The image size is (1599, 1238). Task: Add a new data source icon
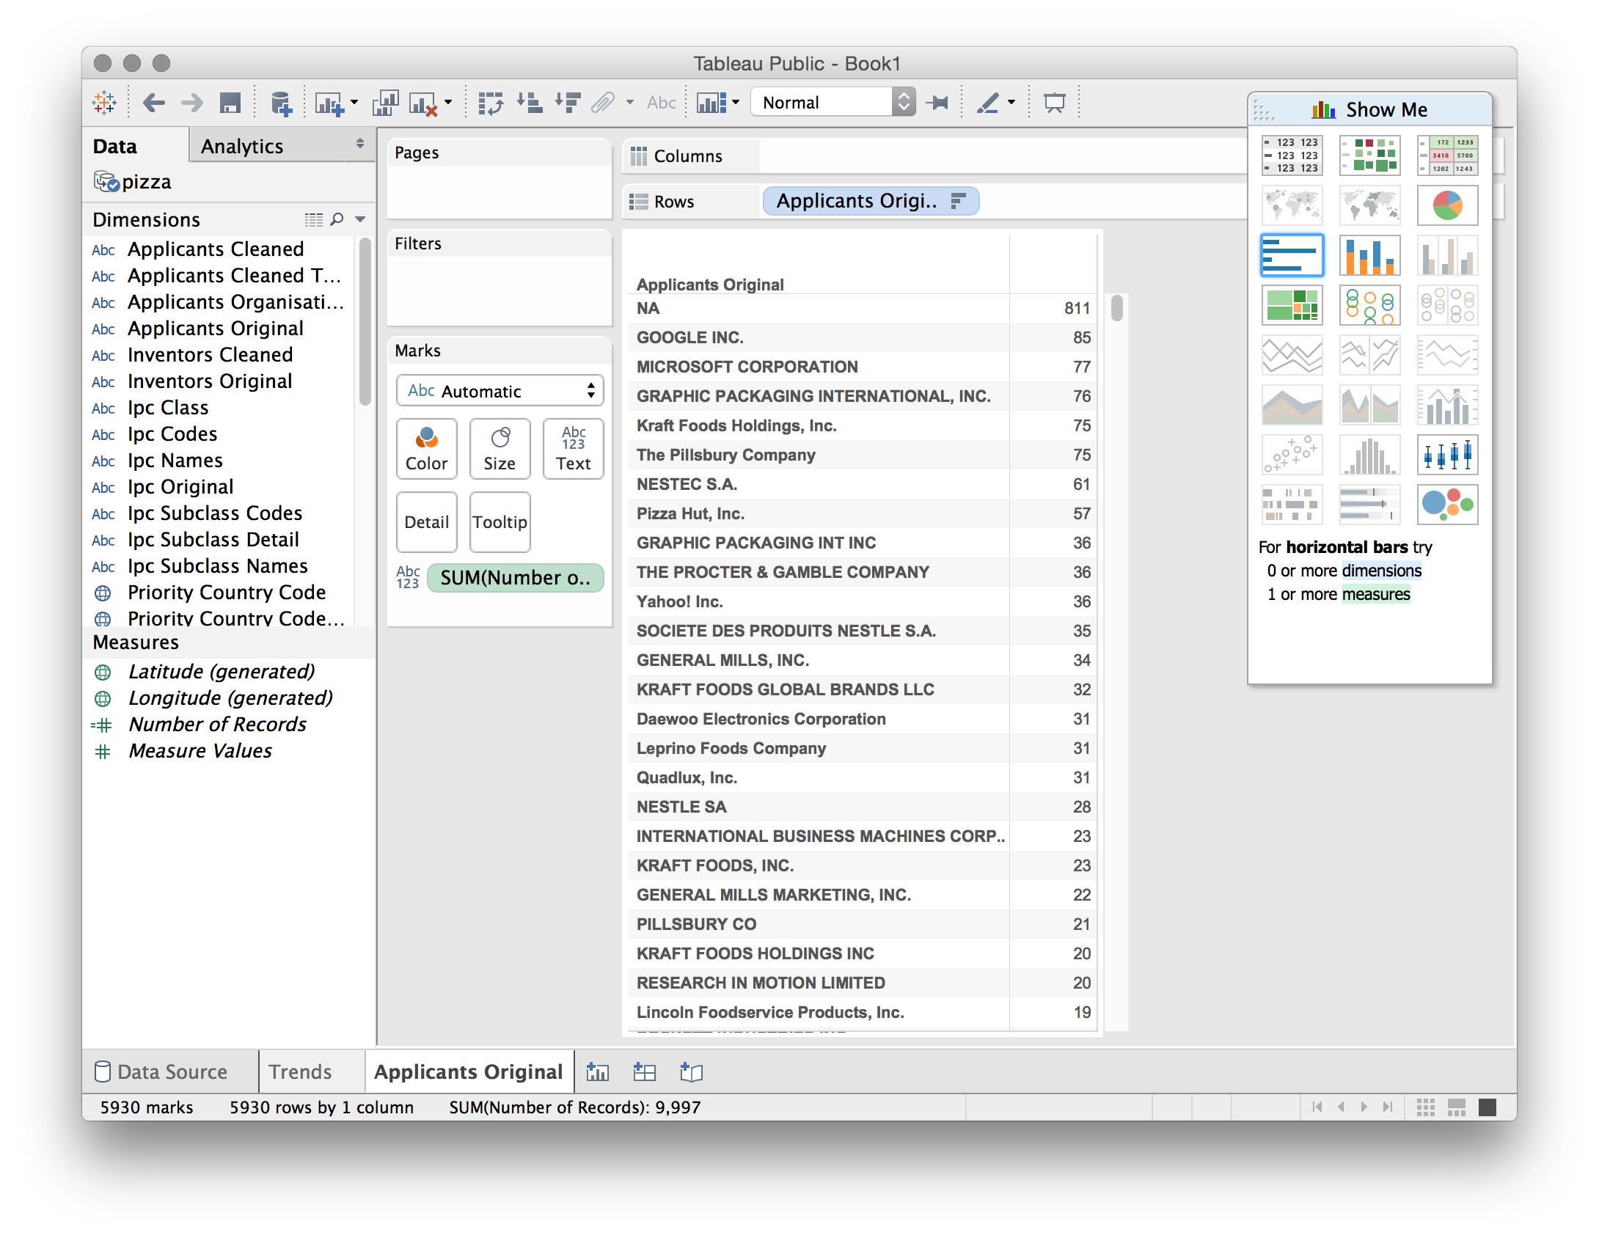(x=281, y=103)
